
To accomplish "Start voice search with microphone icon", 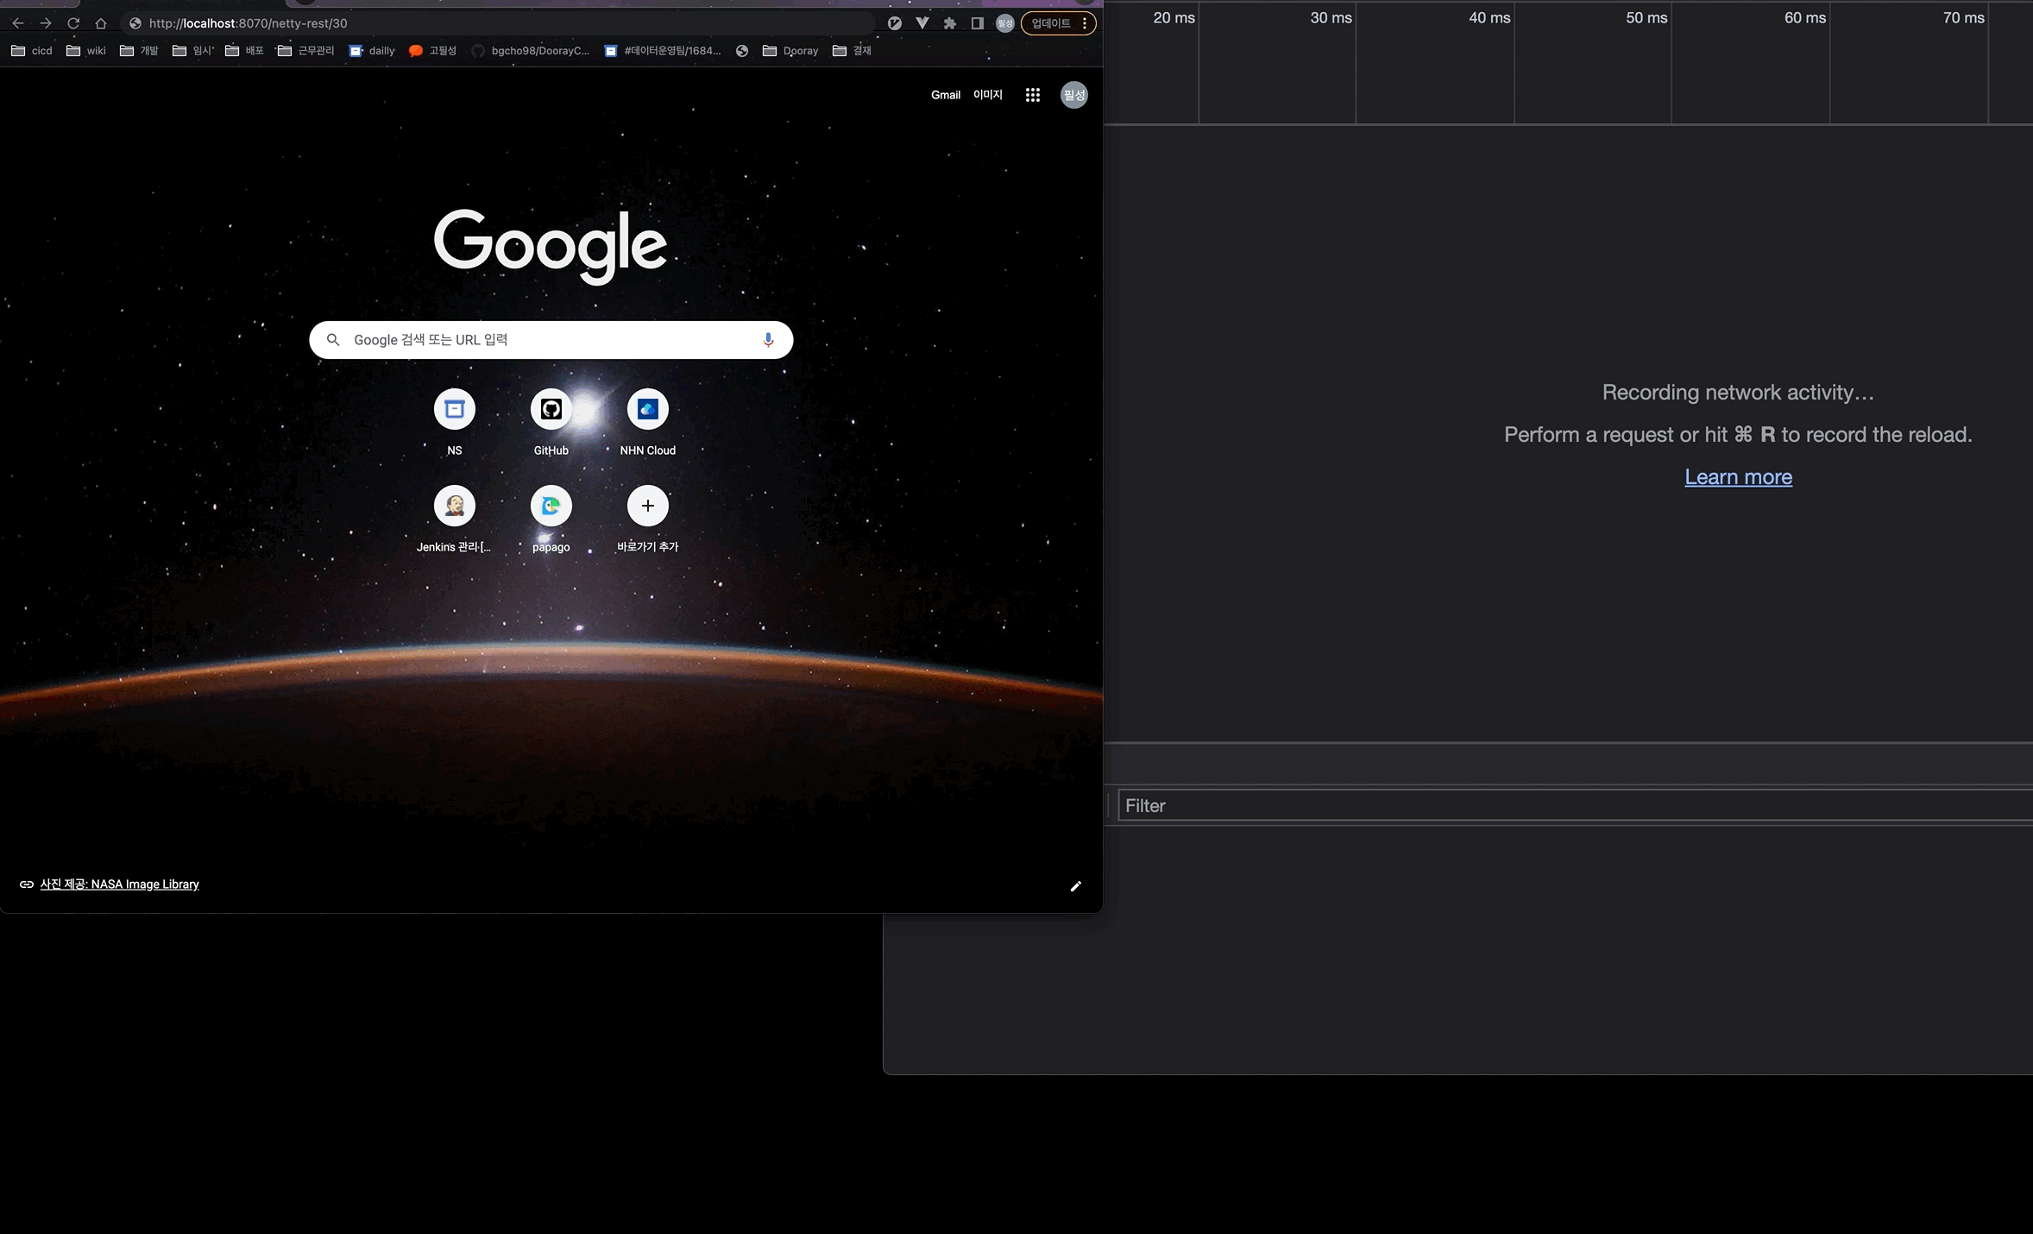I will [768, 340].
